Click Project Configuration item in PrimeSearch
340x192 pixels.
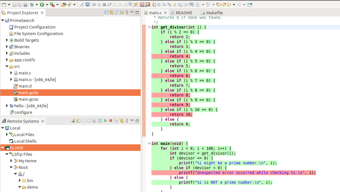pyautogui.click(x=35, y=27)
